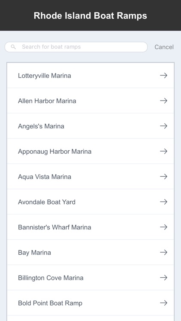This screenshot has height=321, width=181.
Task: Tap the arrow icon beside Billington Cove Marina
Action: point(163,278)
